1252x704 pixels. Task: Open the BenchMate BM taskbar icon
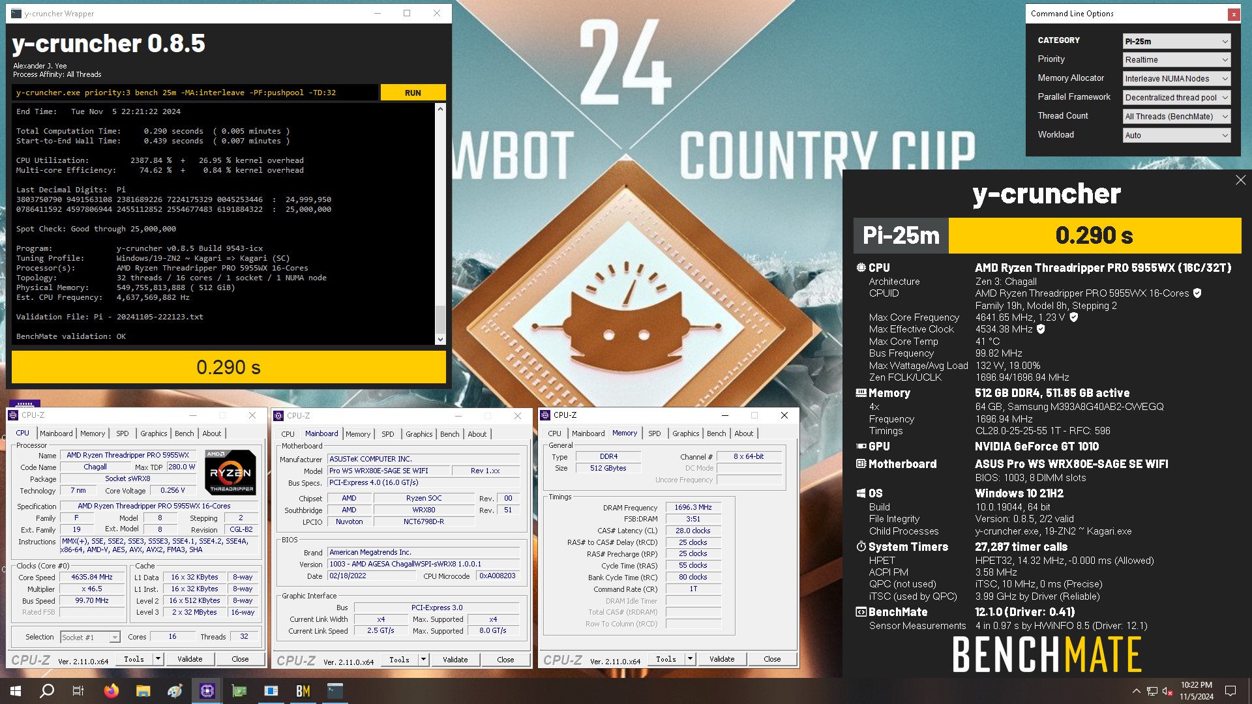tap(303, 691)
